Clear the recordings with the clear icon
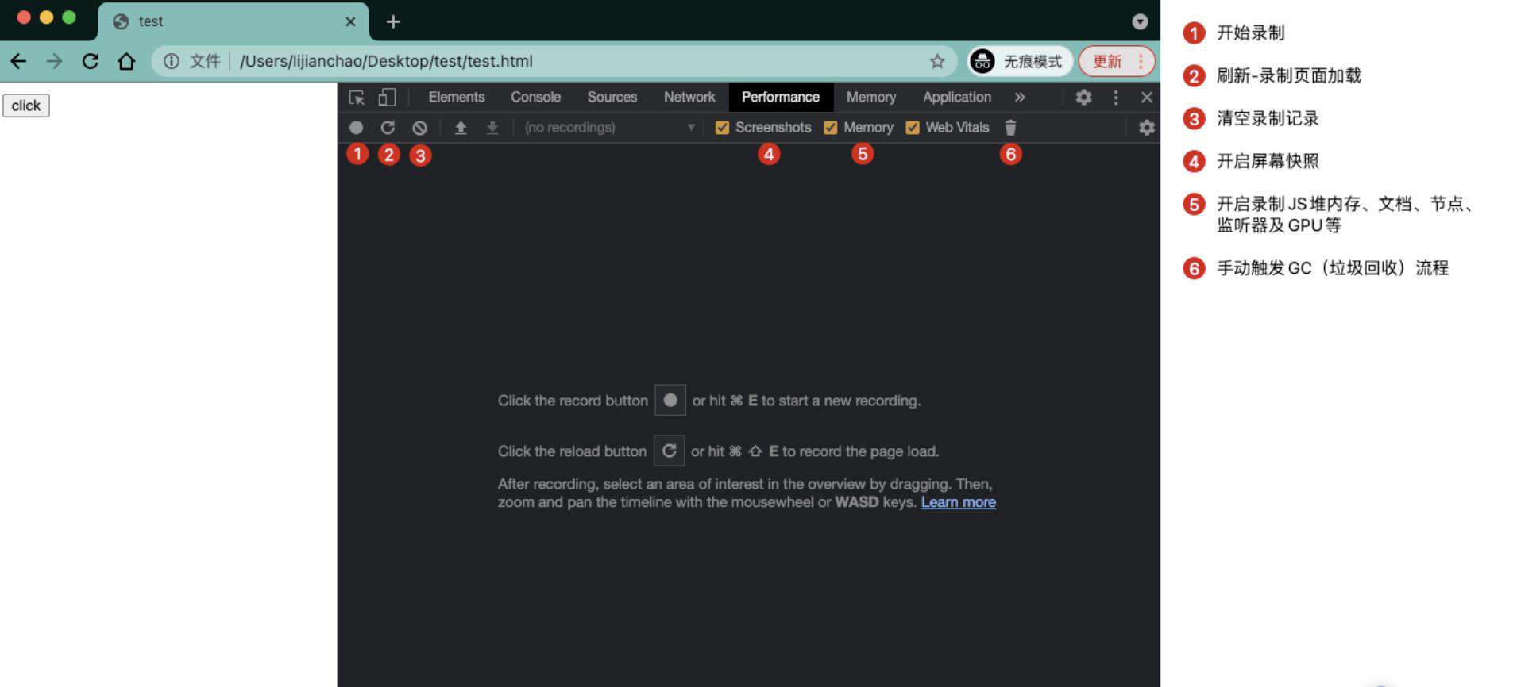This screenshot has height=687, width=1517. click(419, 127)
